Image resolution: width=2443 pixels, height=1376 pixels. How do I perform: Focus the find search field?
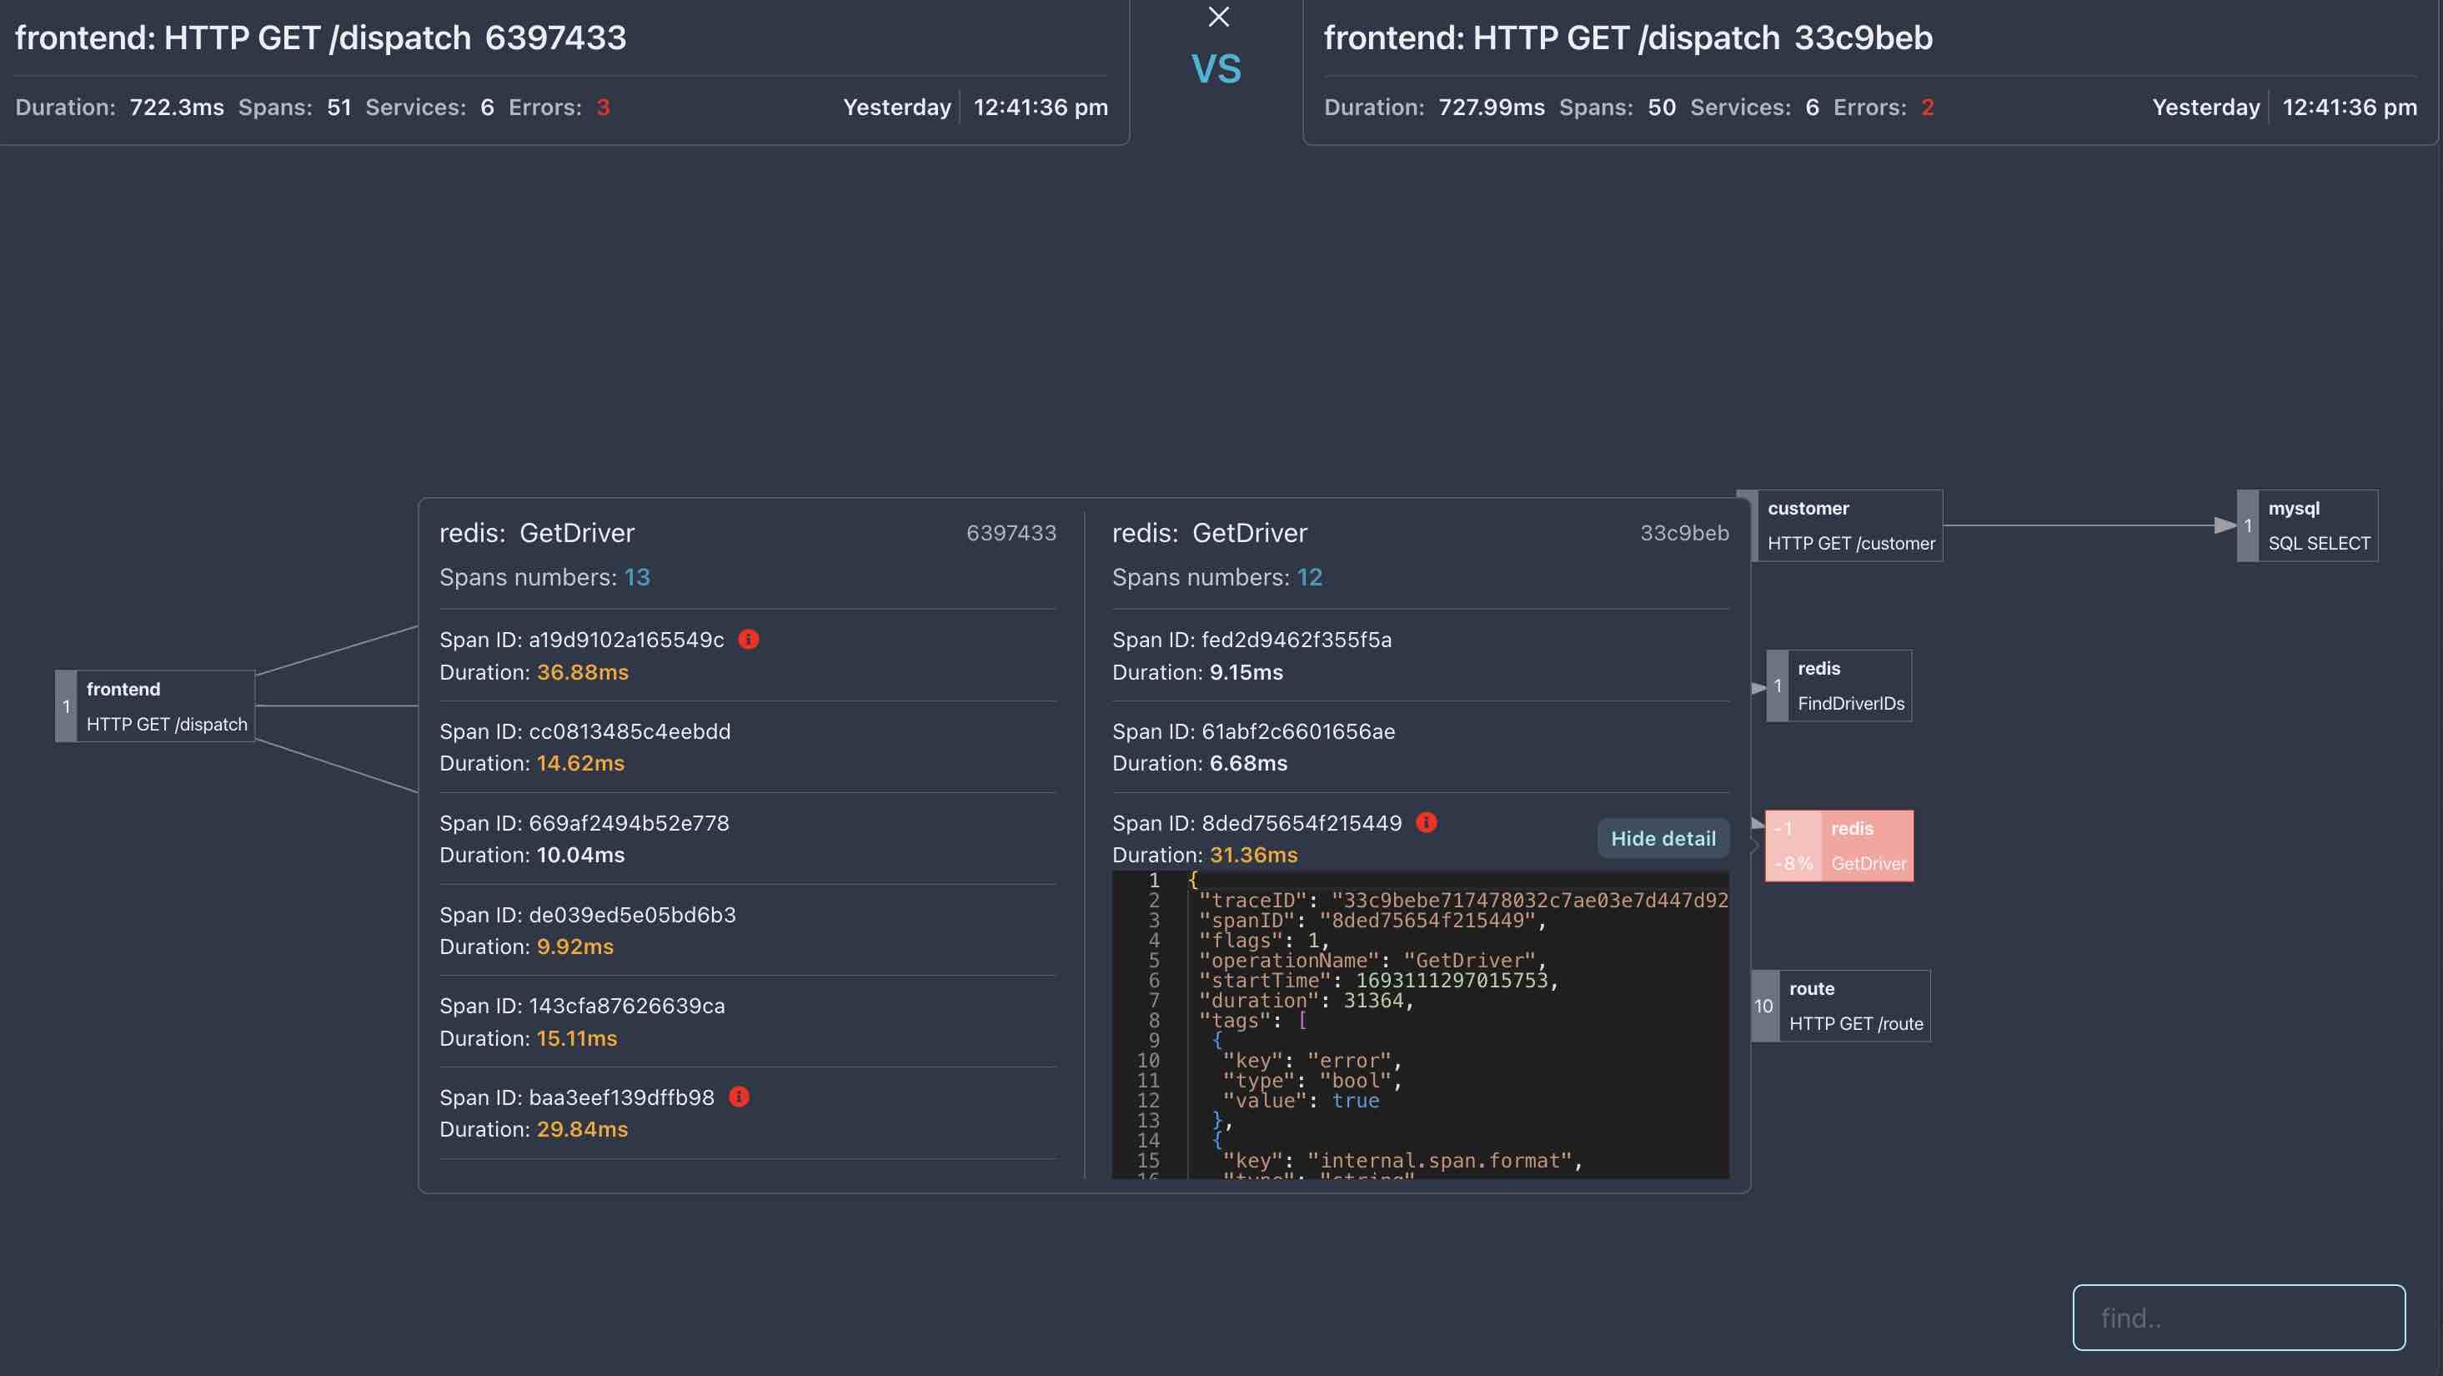(2238, 1317)
